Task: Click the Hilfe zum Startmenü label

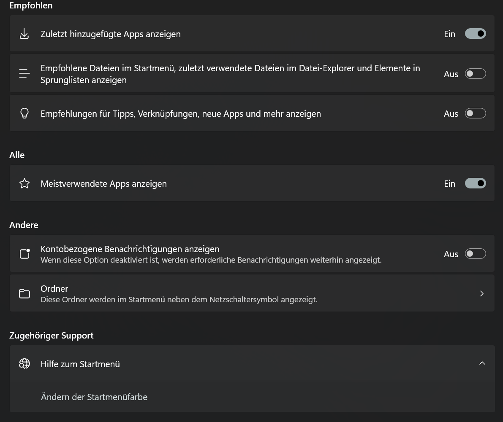Action: (80, 364)
